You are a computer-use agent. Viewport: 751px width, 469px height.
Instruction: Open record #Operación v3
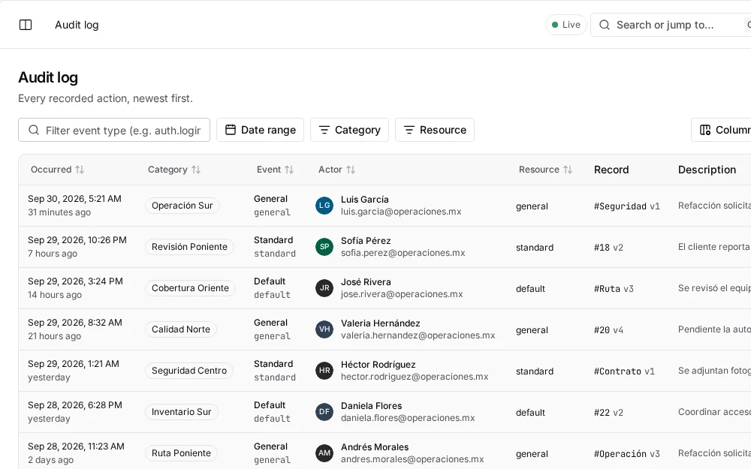pyautogui.click(x=627, y=454)
